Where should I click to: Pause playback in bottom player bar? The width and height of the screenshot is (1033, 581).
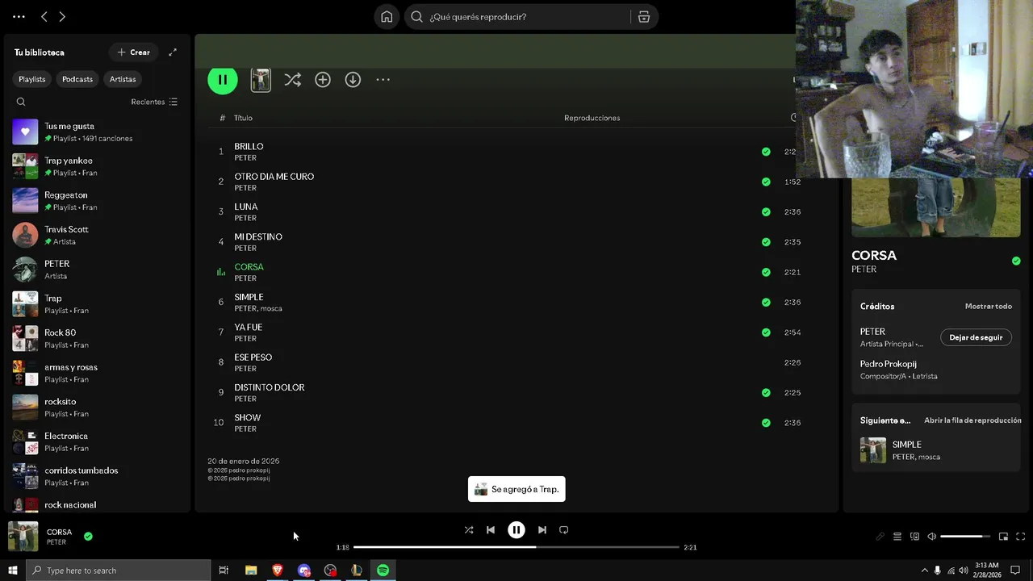(516, 530)
